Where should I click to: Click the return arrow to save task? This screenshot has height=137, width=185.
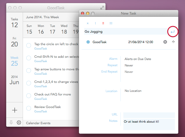coord(173,32)
